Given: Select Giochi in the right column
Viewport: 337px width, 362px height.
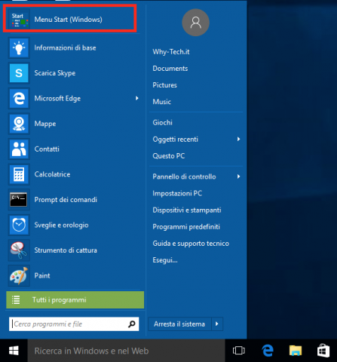Looking at the screenshot, I should tap(163, 122).
